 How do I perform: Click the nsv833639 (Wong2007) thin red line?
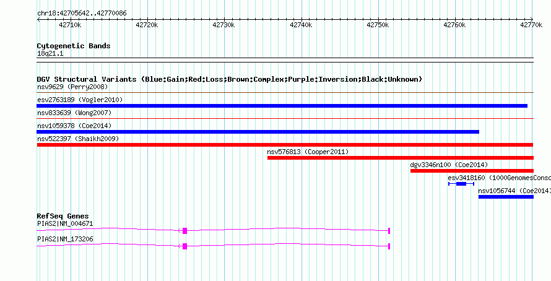pyautogui.click(x=285, y=119)
